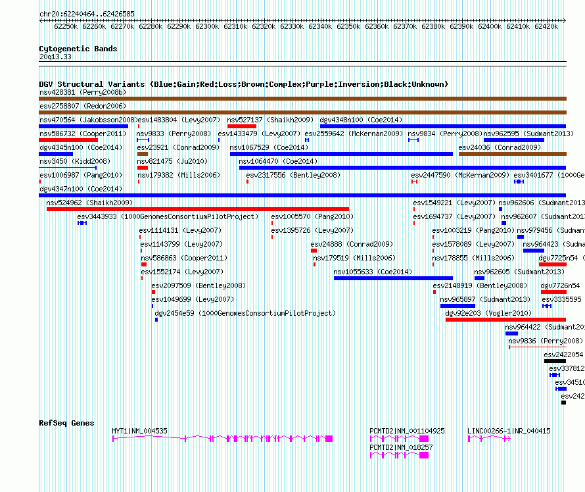Image resolution: width=585 pixels, height=492 pixels.
Task: Click the red nsv524962 (Shaikh2009) loss bar
Action: [x=198, y=209]
